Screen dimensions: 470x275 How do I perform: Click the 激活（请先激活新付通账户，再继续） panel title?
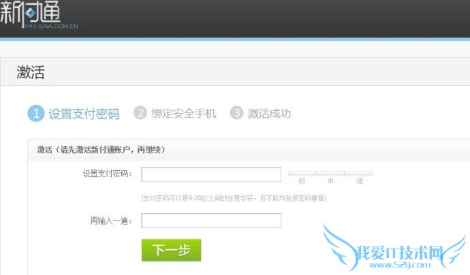tap(101, 150)
